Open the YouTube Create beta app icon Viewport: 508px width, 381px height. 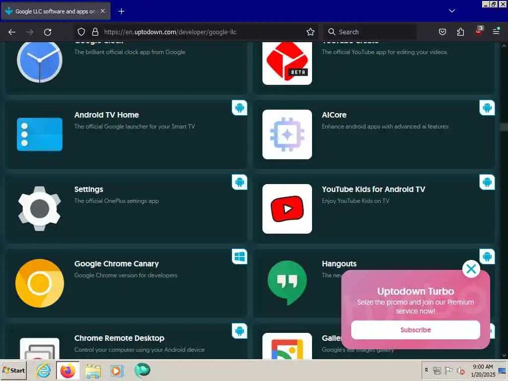(287, 63)
